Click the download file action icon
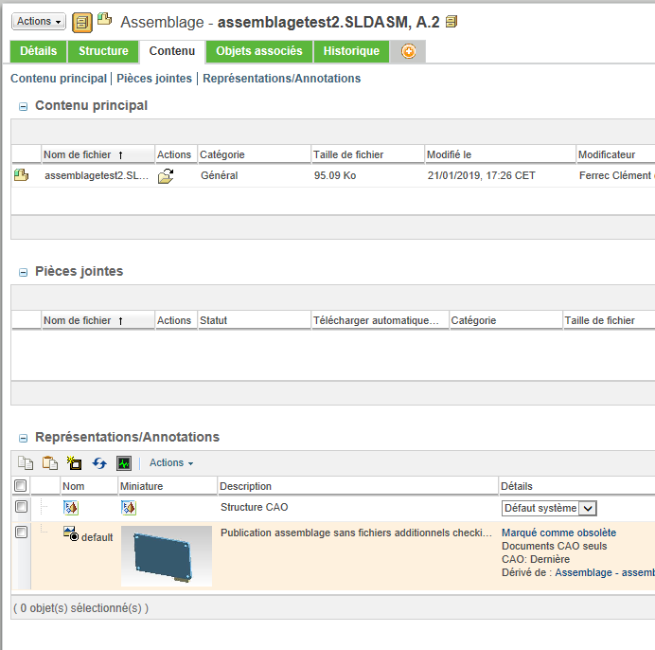655x650 pixels. 166,176
